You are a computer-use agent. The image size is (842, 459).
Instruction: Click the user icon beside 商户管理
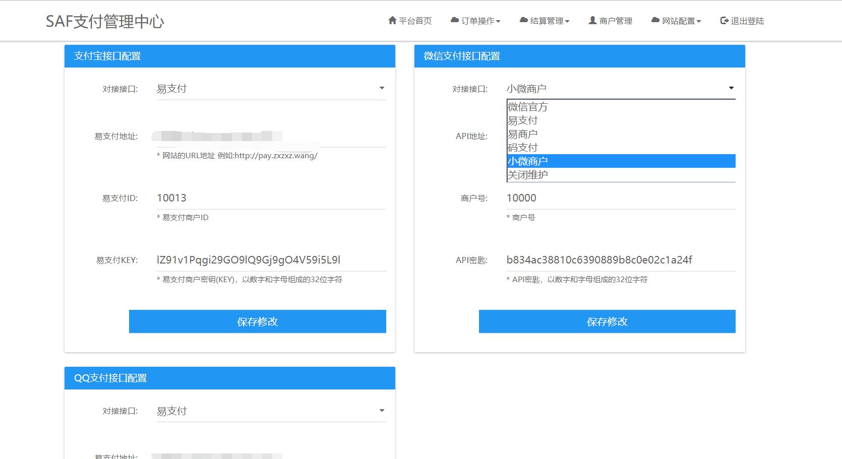coord(592,20)
